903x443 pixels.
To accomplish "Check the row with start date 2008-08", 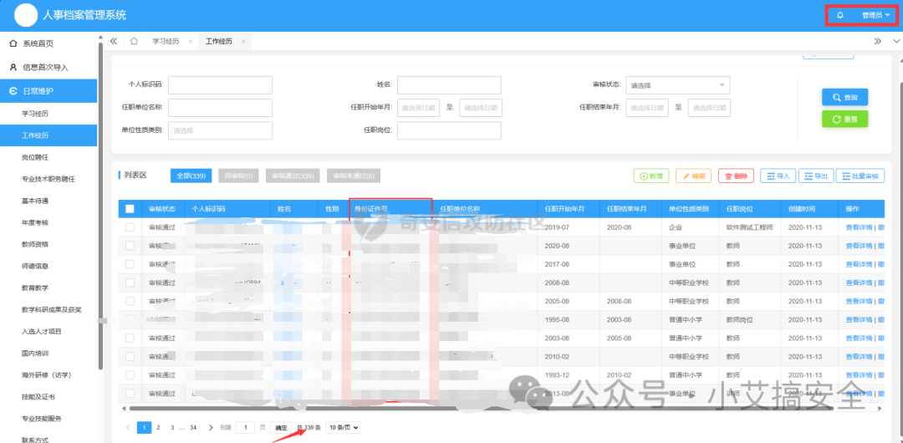I will [x=130, y=283].
